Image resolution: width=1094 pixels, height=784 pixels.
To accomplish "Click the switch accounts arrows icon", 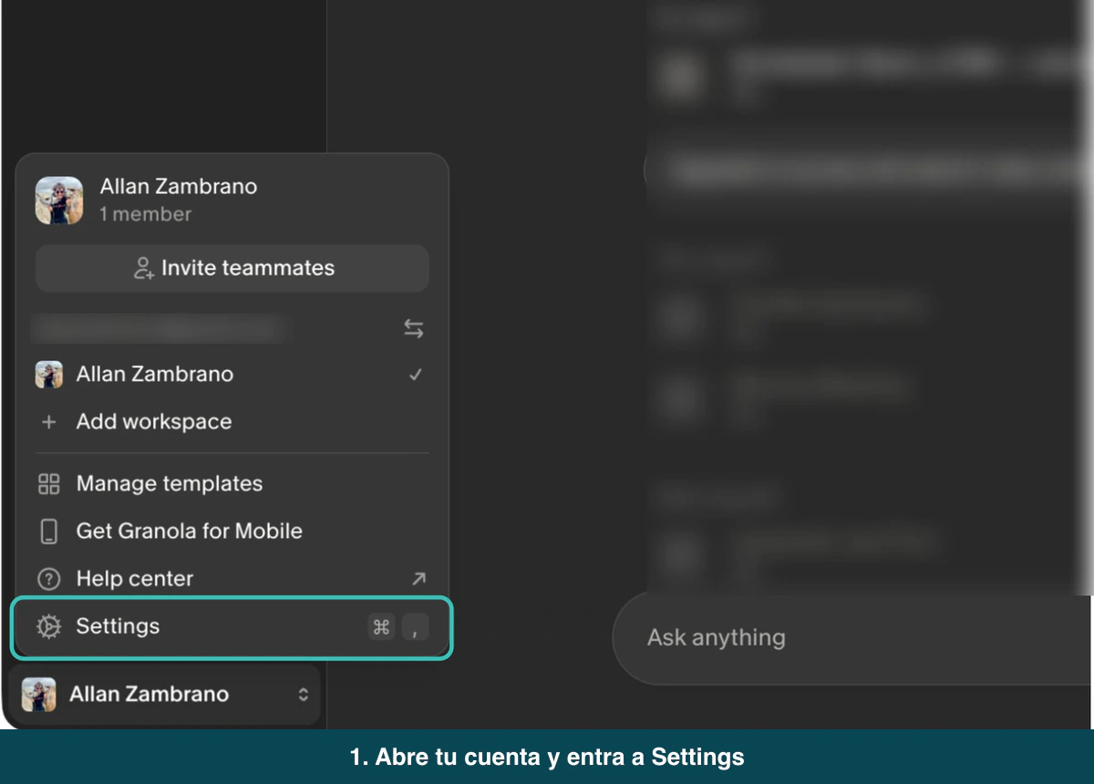I will tap(414, 329).
